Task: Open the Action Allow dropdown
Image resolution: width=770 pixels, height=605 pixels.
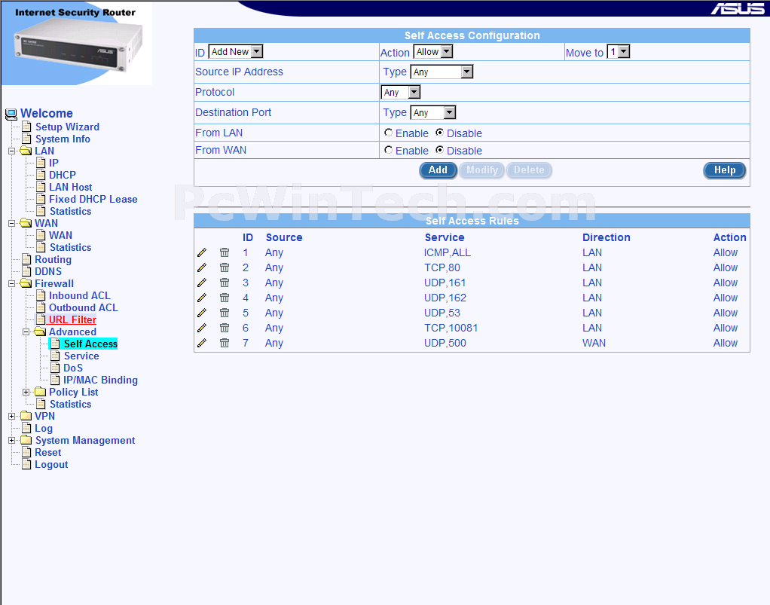Action: pos(433,51)
